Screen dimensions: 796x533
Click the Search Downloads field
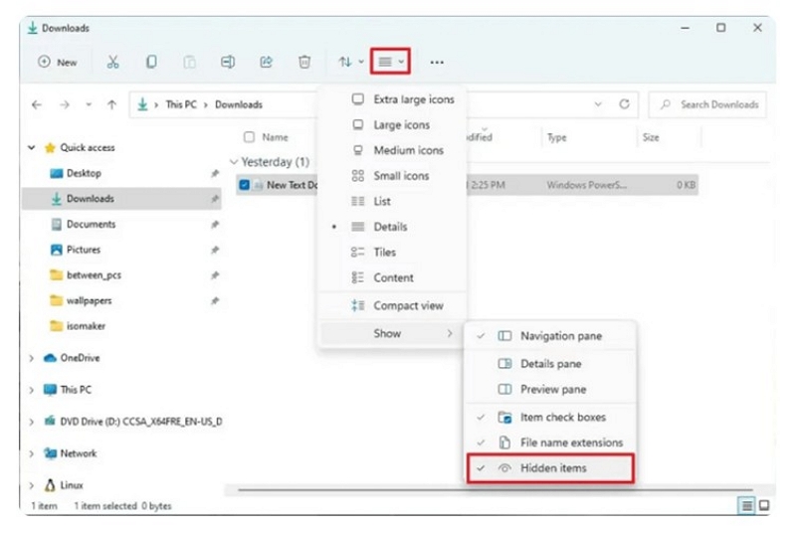pyautogui.click(x=707, y=104)
